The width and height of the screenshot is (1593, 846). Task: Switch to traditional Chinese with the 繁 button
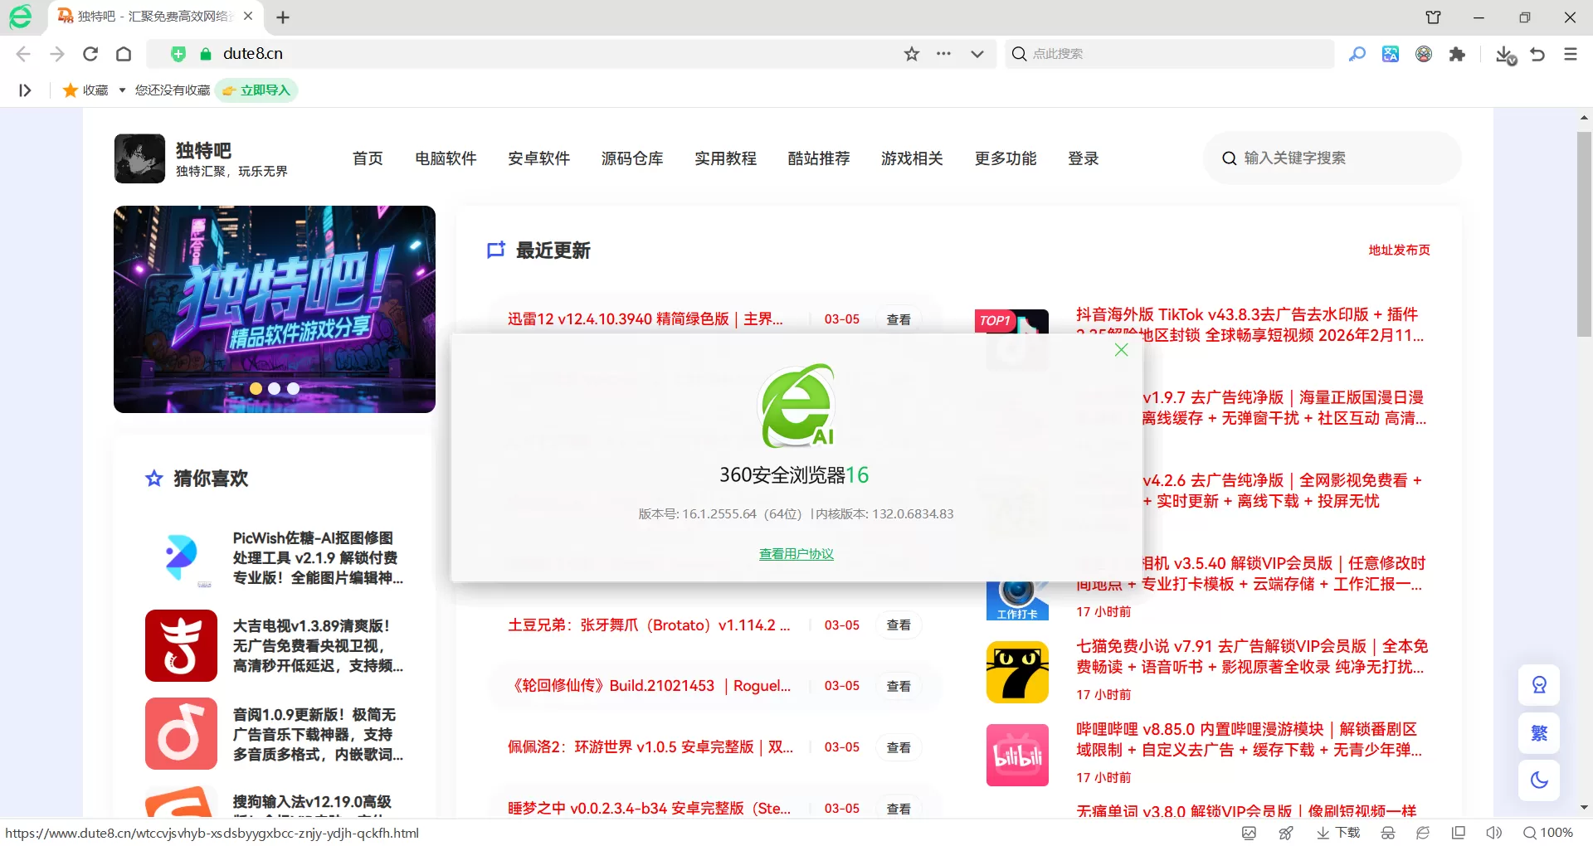[x=1539, y=733]
